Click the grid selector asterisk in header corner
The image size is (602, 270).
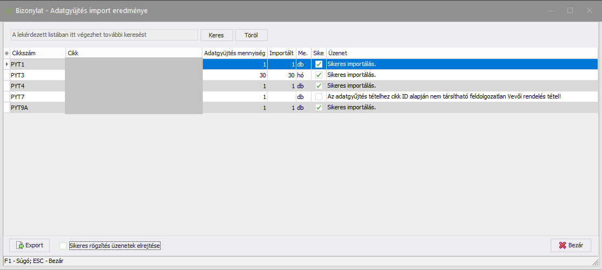click(6, 53)
